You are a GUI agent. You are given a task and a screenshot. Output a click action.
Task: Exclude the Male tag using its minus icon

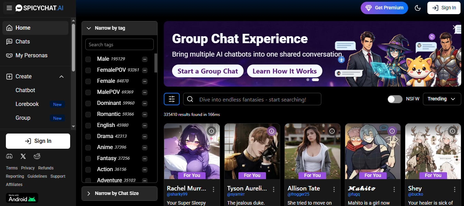click(145, 59)
